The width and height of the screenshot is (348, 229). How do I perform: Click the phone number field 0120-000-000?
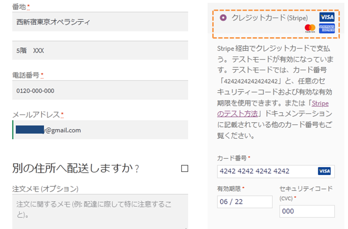(x=100, y=90)
